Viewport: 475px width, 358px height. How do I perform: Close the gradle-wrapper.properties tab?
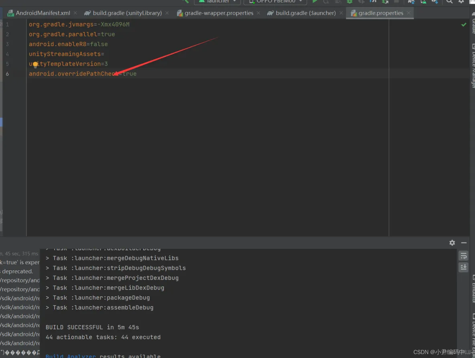(258, 13)
